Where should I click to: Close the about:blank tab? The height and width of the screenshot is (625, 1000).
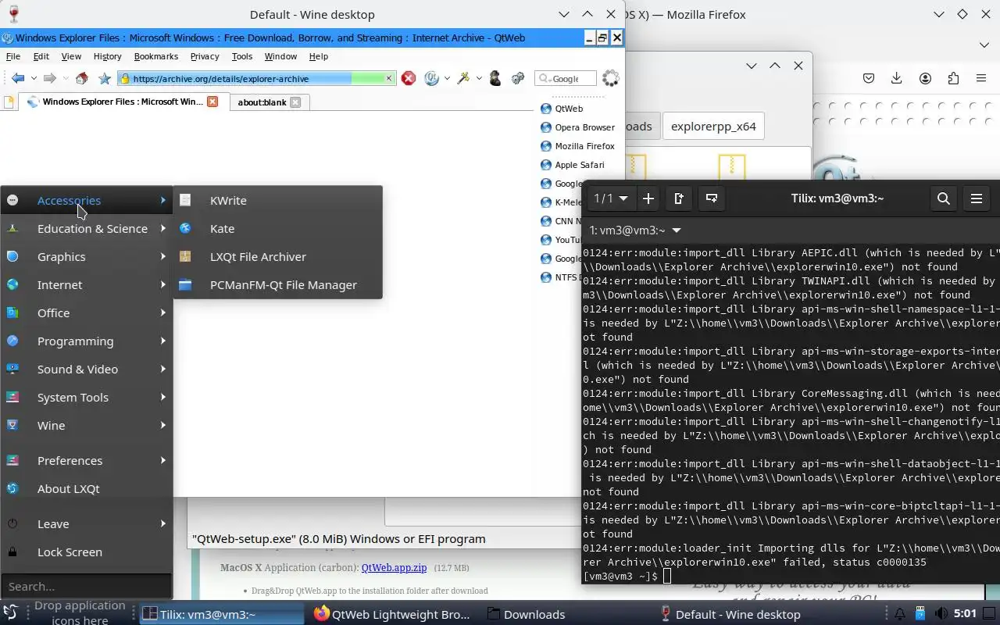click(x=295, y=102)
